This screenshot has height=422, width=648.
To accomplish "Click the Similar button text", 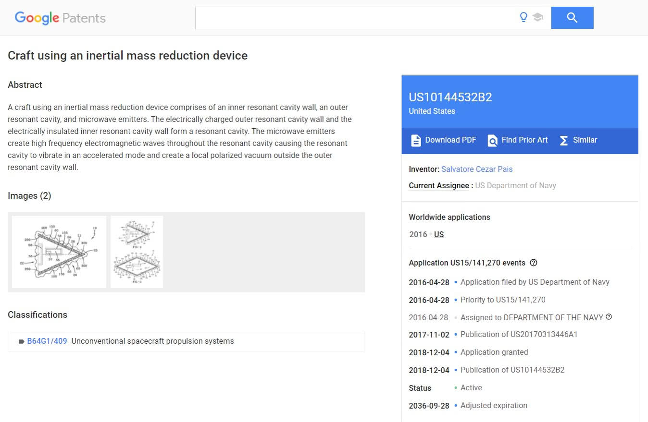I will coord(585,140).
